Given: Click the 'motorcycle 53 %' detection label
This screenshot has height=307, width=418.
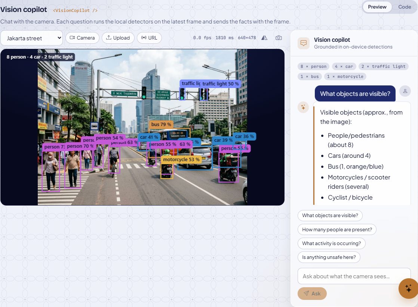Looking at the screenshot, I should point(181,159).
